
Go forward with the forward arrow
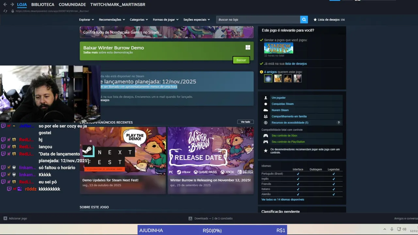(12, 5)
